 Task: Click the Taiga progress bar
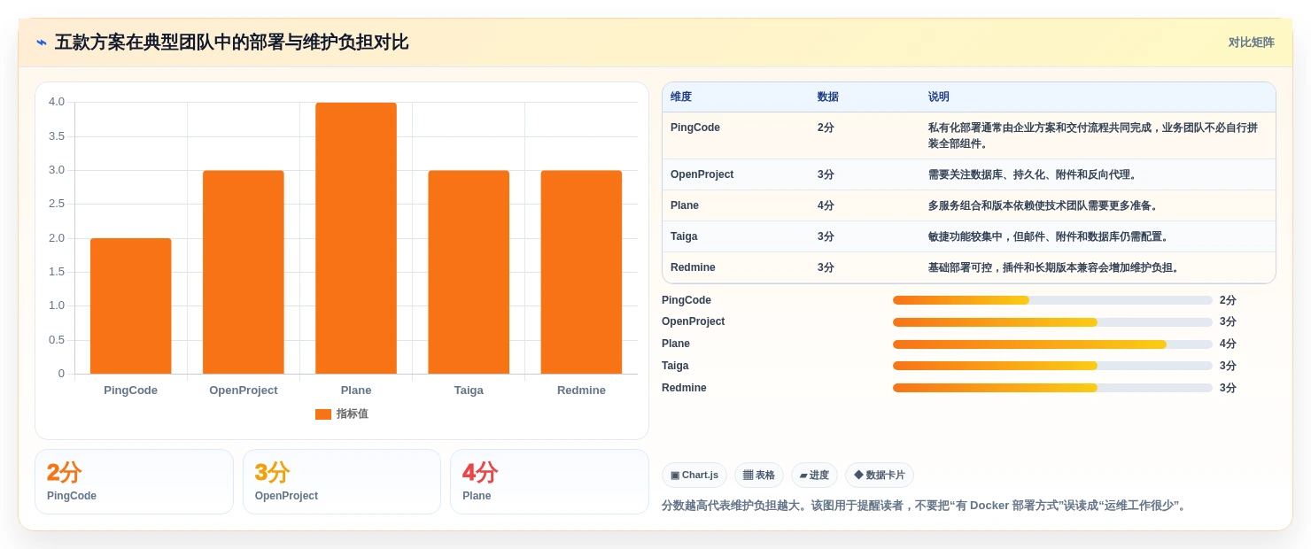coord(1052,366)
